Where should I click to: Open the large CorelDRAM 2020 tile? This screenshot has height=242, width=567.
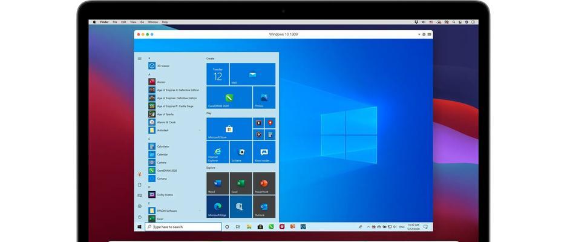[229, 97]
